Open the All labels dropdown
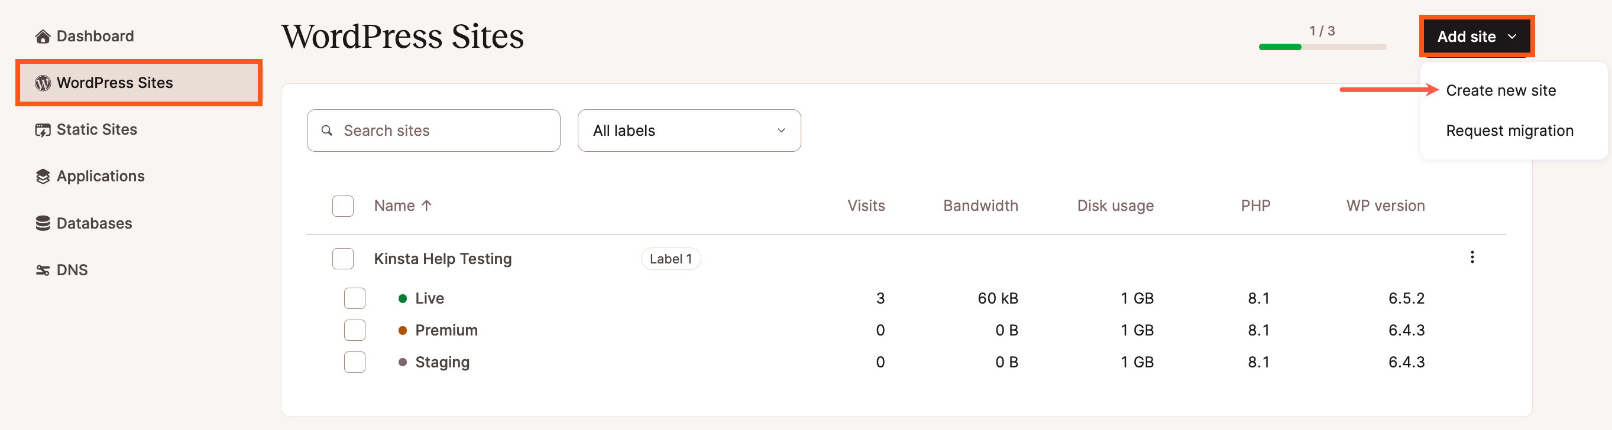This screenshot has width=1612, height=430. tap(688, 131)
